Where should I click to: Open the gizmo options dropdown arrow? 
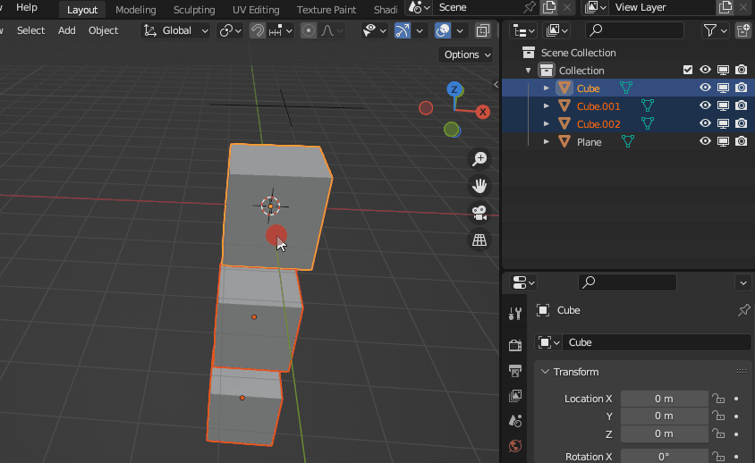point(420,30)
